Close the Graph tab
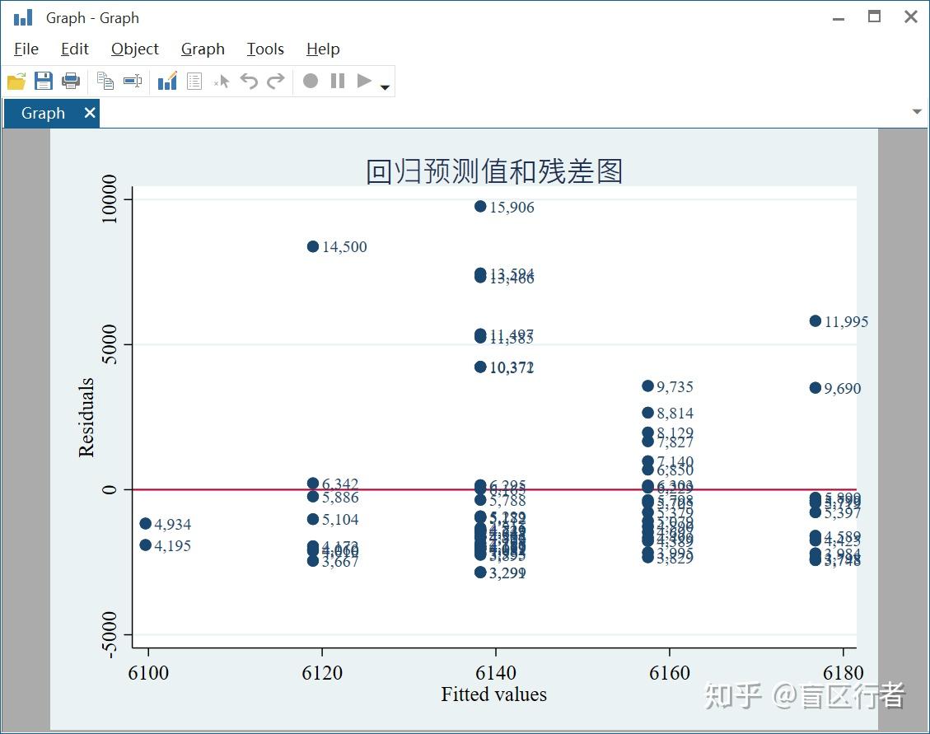The height and width of the screenshot is (734, 930). [90, 113]
